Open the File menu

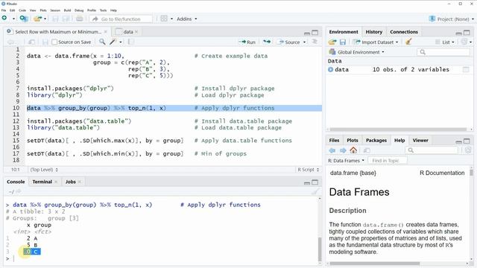point(4,10)
